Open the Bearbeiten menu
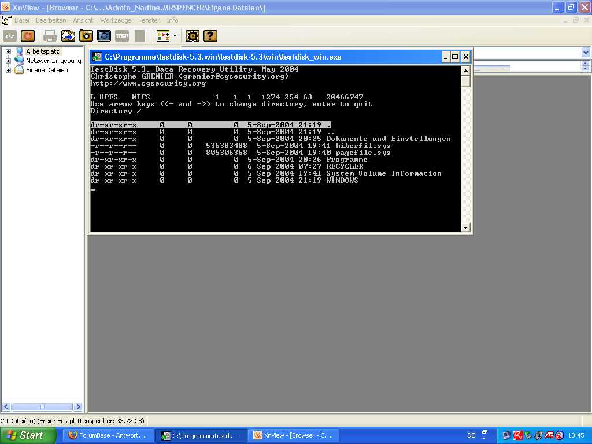The image size is (592, 444). coord(51,20)
